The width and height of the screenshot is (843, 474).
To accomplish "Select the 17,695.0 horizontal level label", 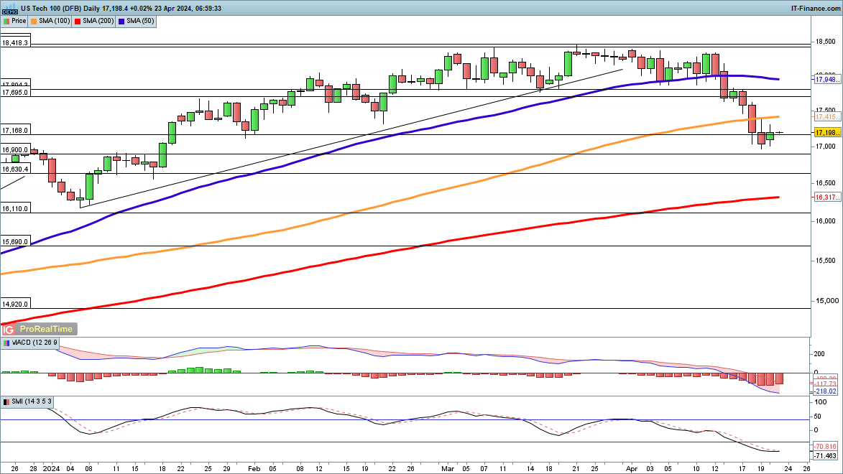I will 15,93.
